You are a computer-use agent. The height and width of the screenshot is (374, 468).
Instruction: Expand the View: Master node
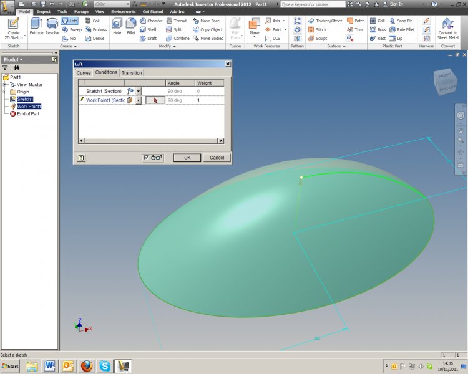click(5, 84)
